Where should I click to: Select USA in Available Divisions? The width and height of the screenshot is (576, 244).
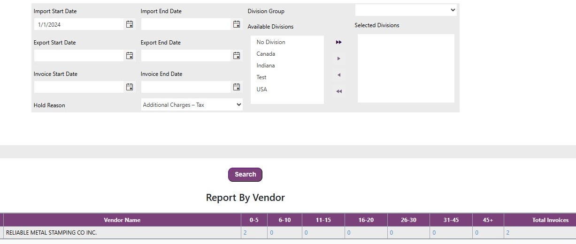[262, 89]
